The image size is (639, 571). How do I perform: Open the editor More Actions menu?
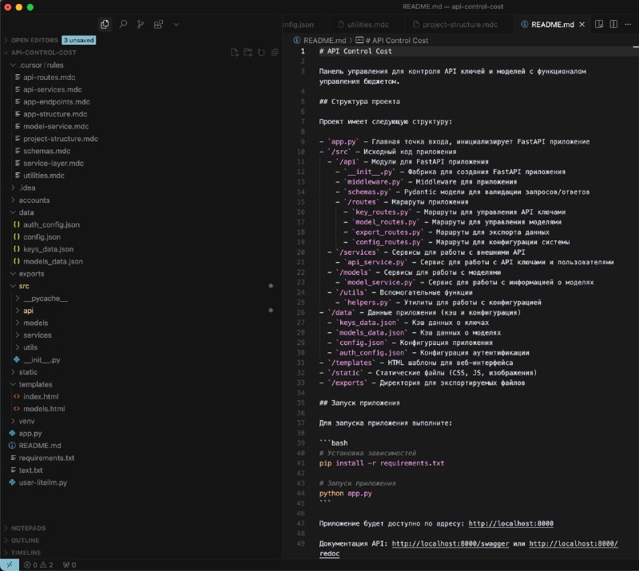pos(628,25)
